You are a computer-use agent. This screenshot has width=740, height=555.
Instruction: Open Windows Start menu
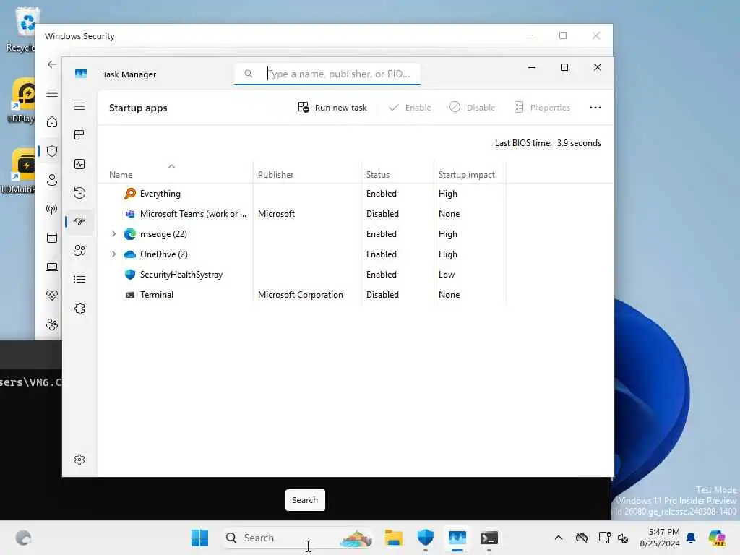(x=199, y=538)
